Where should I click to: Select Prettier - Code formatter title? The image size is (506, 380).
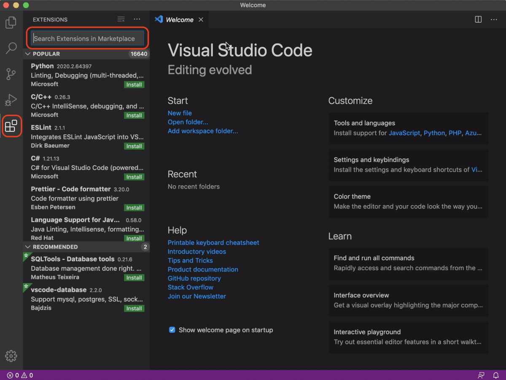coord(71,189)
